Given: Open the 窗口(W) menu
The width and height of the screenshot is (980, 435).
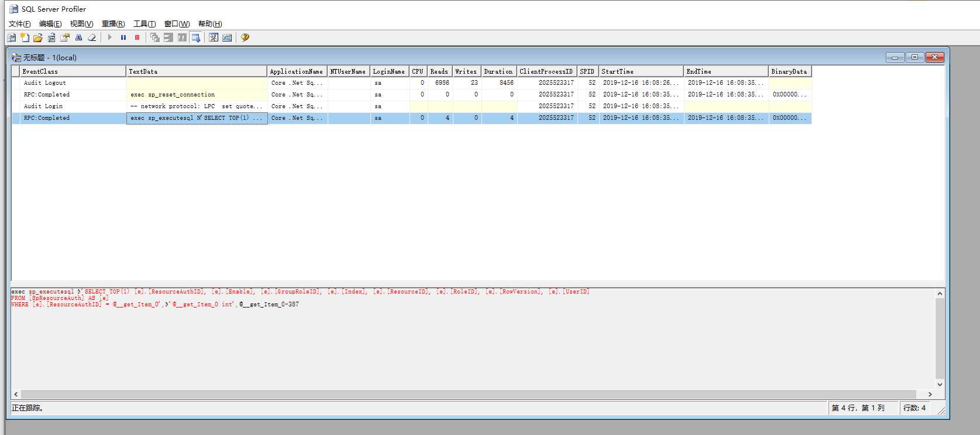Looking at the screenshot, I should (177, 24).
